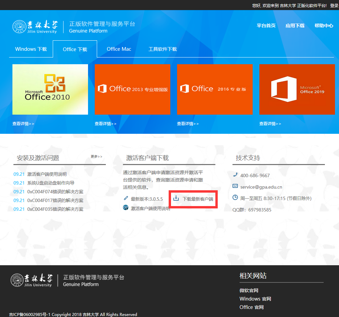
Task: Click the download icon beside 下载最新客户端
Action: [176, 198]
